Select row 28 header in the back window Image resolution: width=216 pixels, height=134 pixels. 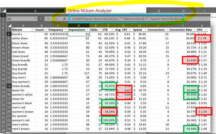click(3, 130)
